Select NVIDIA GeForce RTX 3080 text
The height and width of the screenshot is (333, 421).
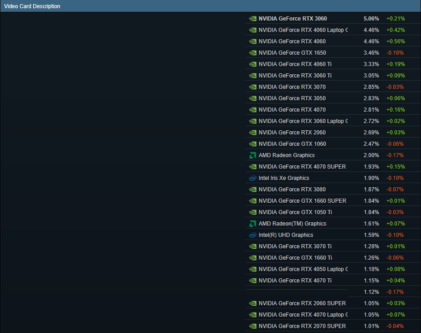point(292,190)
